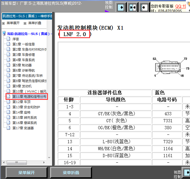
Task: Click the computer icon beside 当前:凯迪拉克--SLS
Action: point(4,33)
